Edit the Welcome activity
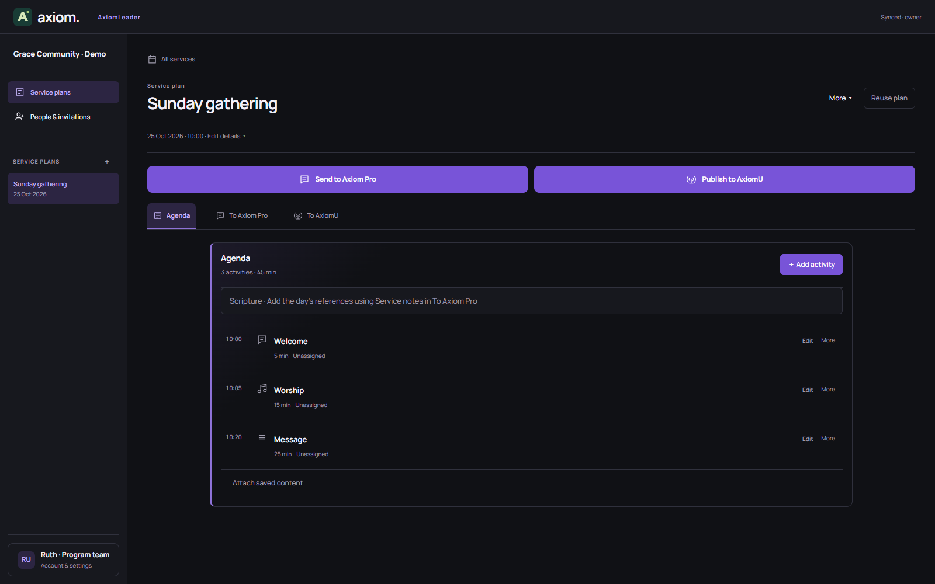The height and width of the screenshot is (584, 935). pyautogui.click(x=808, y=340)
